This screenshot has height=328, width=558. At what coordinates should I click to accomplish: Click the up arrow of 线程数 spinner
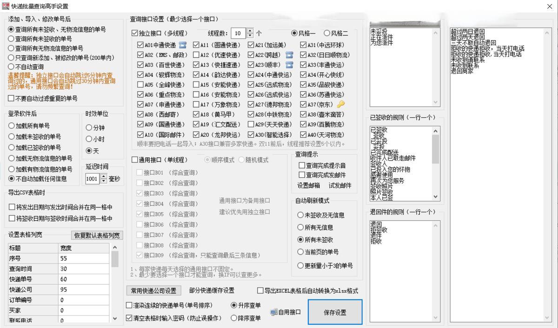250,31
